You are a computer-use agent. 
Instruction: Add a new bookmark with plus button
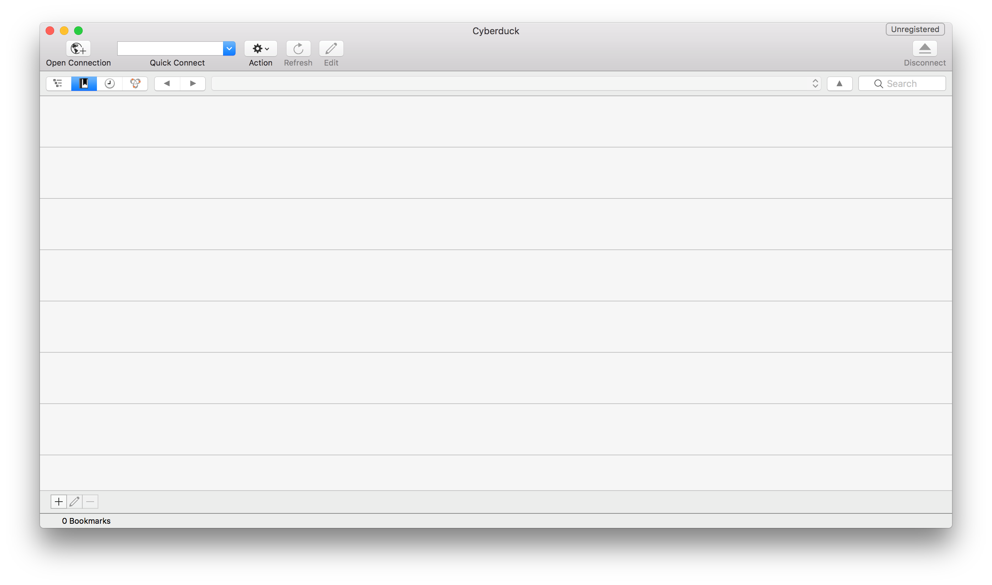(59, 501)
